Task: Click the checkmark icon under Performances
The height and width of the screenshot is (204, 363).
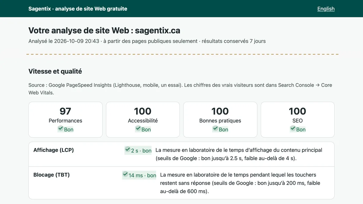Action: click(61, 129)
